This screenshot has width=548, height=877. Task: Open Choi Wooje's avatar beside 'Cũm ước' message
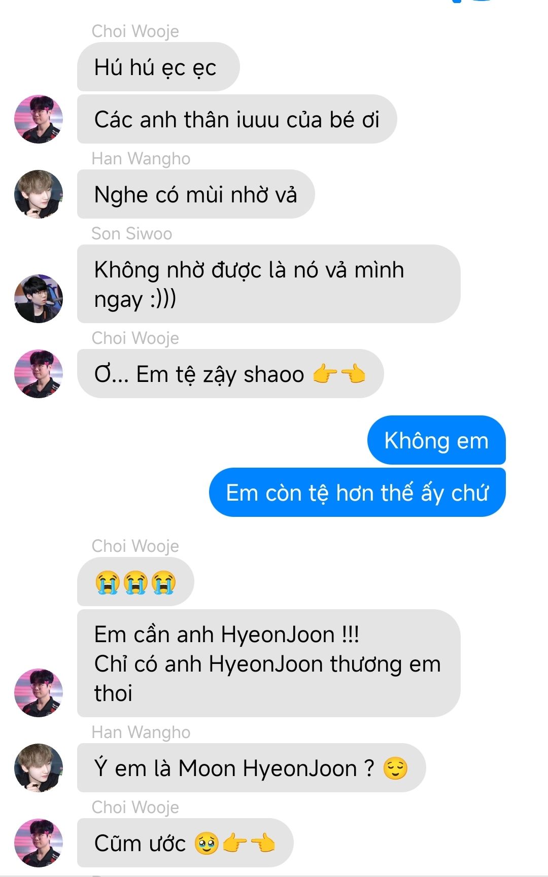pyautogui.click(x=39, y=843)
